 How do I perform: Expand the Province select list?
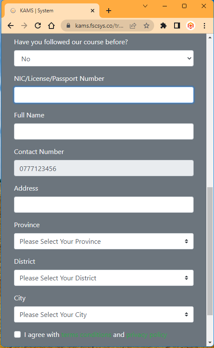point(104,241)
